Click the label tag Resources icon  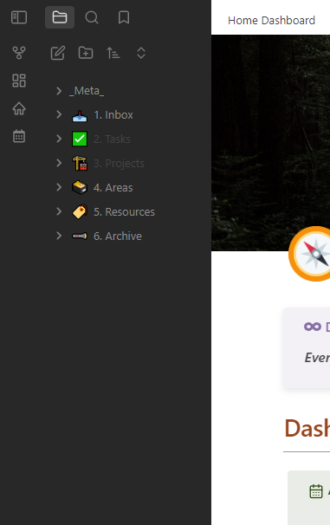80,211
